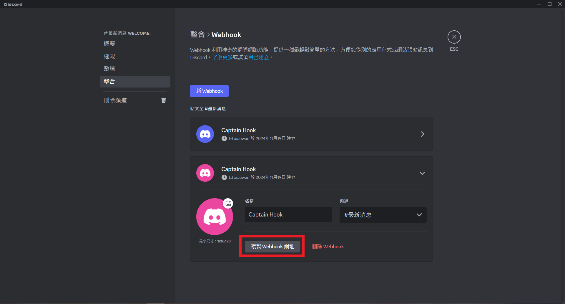The height and width of the screenshot is (304, 565).
Task: Open the 了解更多 link
Action: [222, 57]
